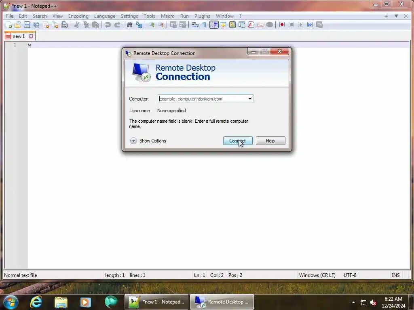
Task: Open the Document Map panel icon
Action: click(232, 25)
